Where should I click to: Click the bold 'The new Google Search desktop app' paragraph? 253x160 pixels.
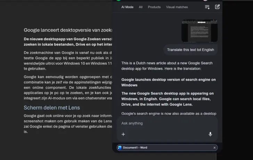pos(168,99)
